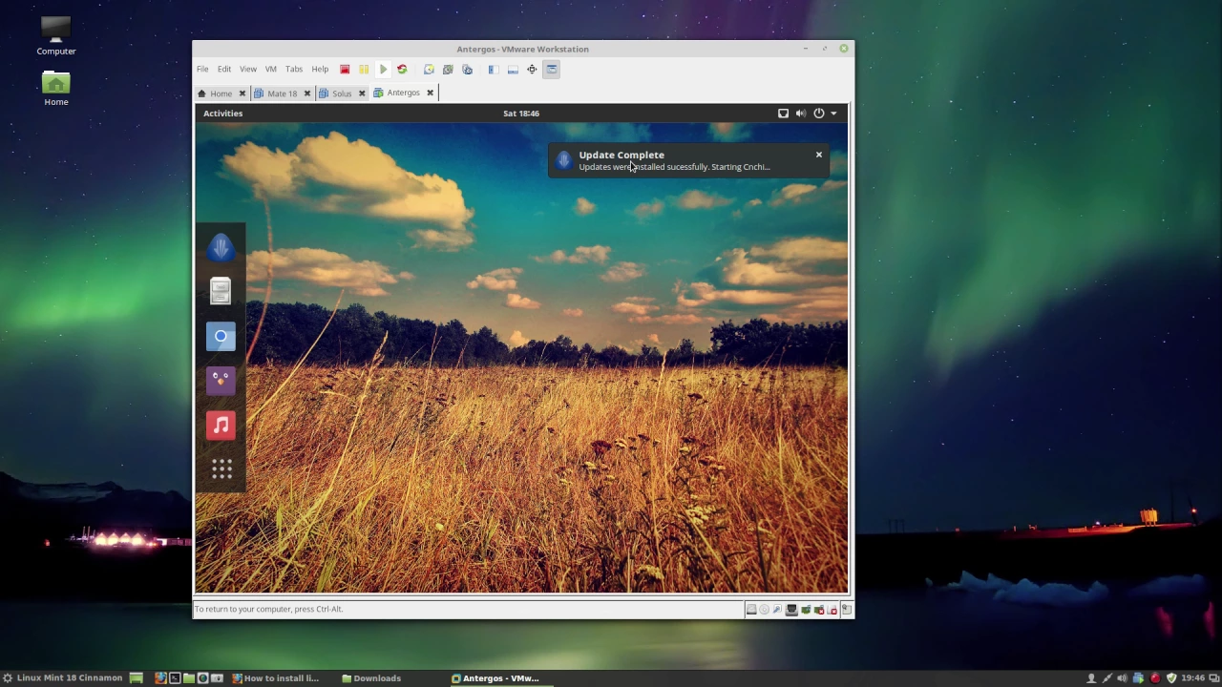Close the Mate 18 tab
Image resolution: width=1222 pixels, height=687 pixels.
click(307, 94)
